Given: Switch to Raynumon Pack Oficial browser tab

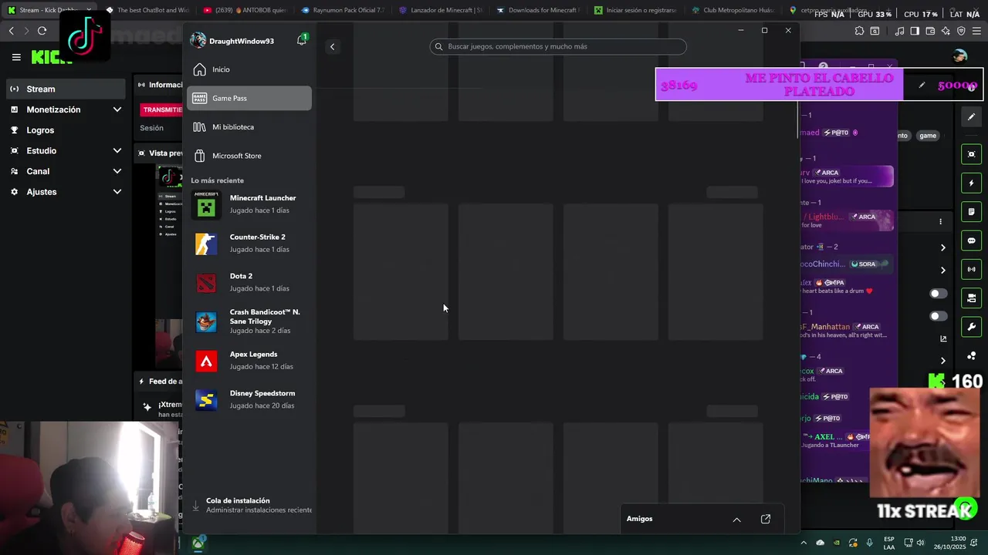Looking at the screenshot, I should 343,10.
